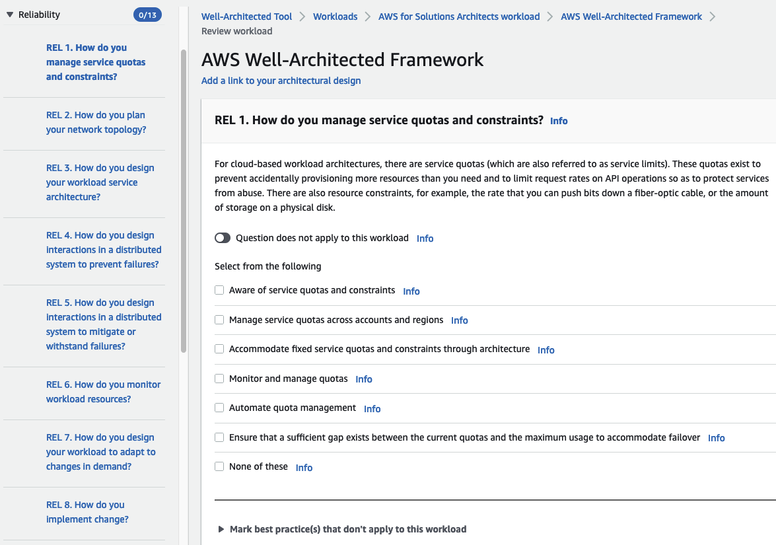Check Manage service quotas across accounts and regions
Viewport: 776px width, 545px height.
[219, 320]
